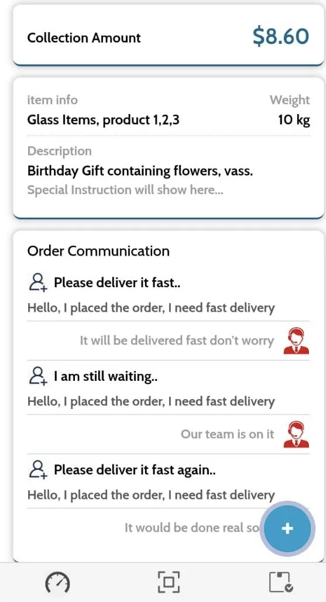Screen dimensions: 326x602
Task: Select the Collection Amount card label
Action: point(84,37)
